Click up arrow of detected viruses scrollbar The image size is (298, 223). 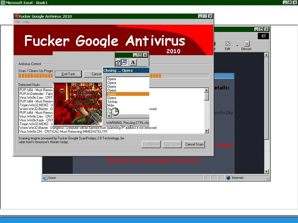[x=207, y=90]
